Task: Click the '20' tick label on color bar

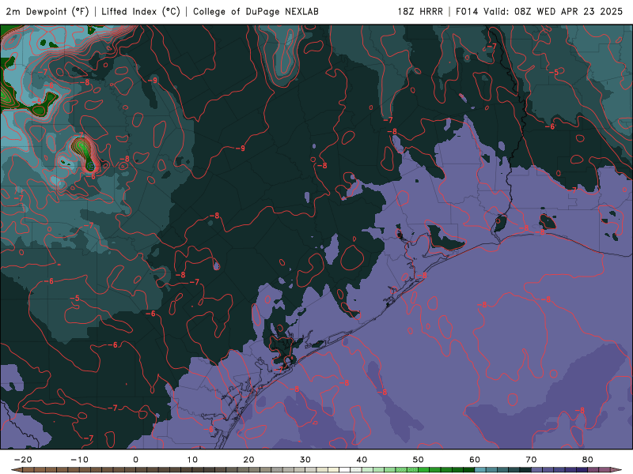Action: click(248, 460)
